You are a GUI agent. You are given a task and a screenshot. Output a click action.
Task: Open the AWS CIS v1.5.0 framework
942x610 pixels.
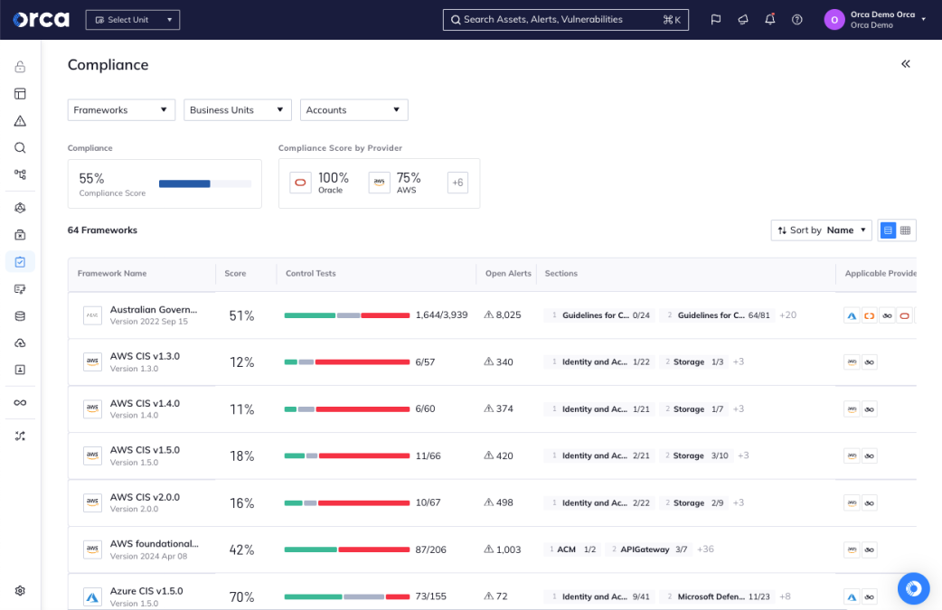pos(492,455)
